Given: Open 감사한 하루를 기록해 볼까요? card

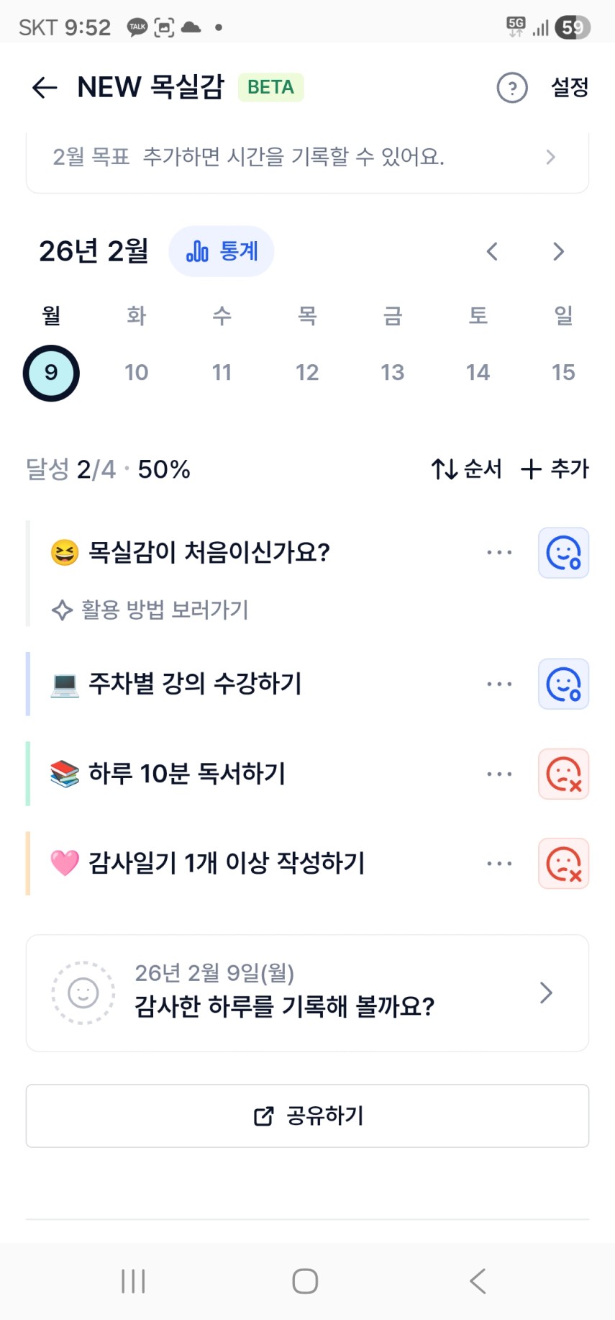Looking at the screenshot, I should coord(308,993).
